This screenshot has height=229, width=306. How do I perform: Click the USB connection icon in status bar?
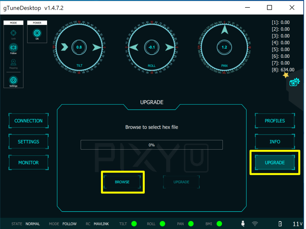click(x=243, y=224)
